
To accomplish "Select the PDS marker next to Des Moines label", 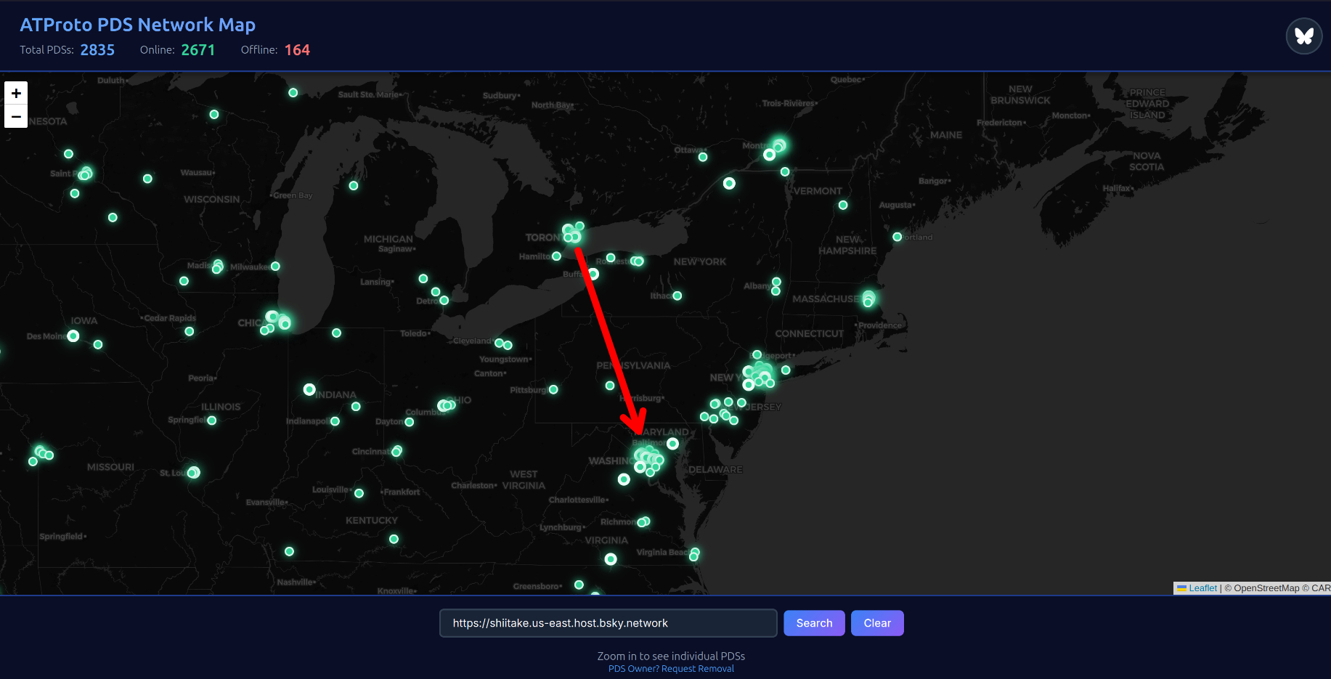I will coord(73,336).
